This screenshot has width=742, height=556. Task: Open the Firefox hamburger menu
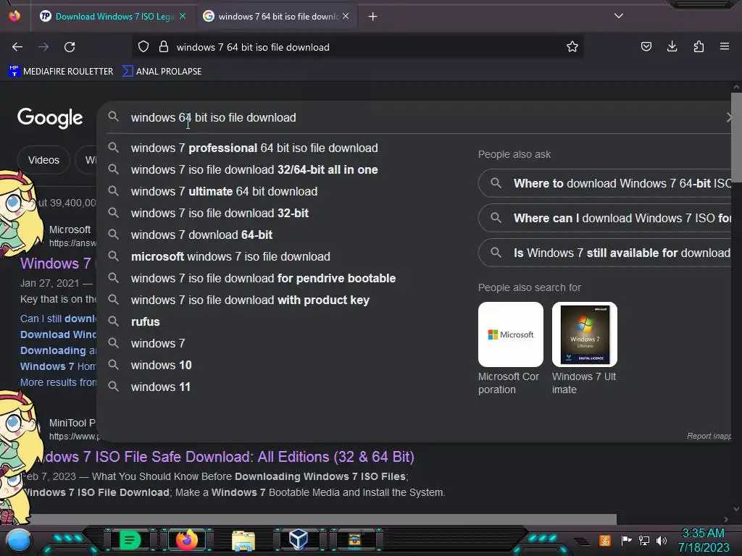tap(725, 46)
